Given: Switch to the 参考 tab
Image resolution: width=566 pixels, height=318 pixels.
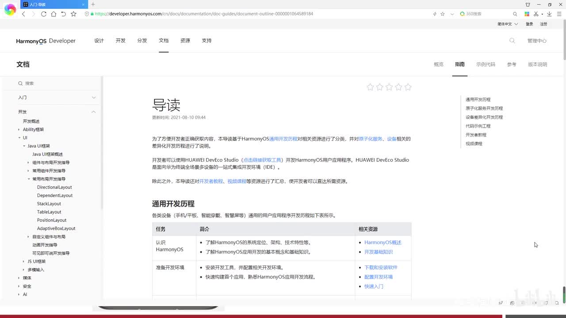Looking at the screenshot, I should [x=512, y=64].
